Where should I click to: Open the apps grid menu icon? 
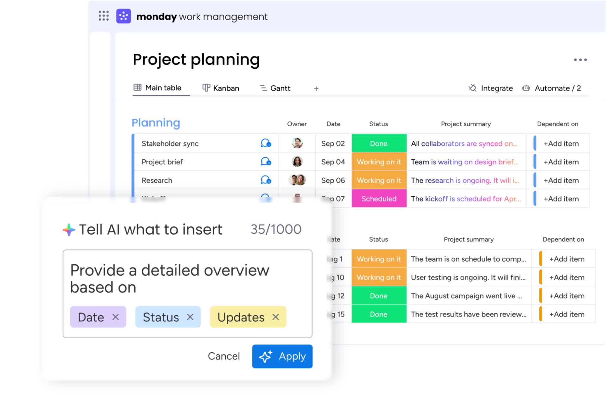[103, 16]
